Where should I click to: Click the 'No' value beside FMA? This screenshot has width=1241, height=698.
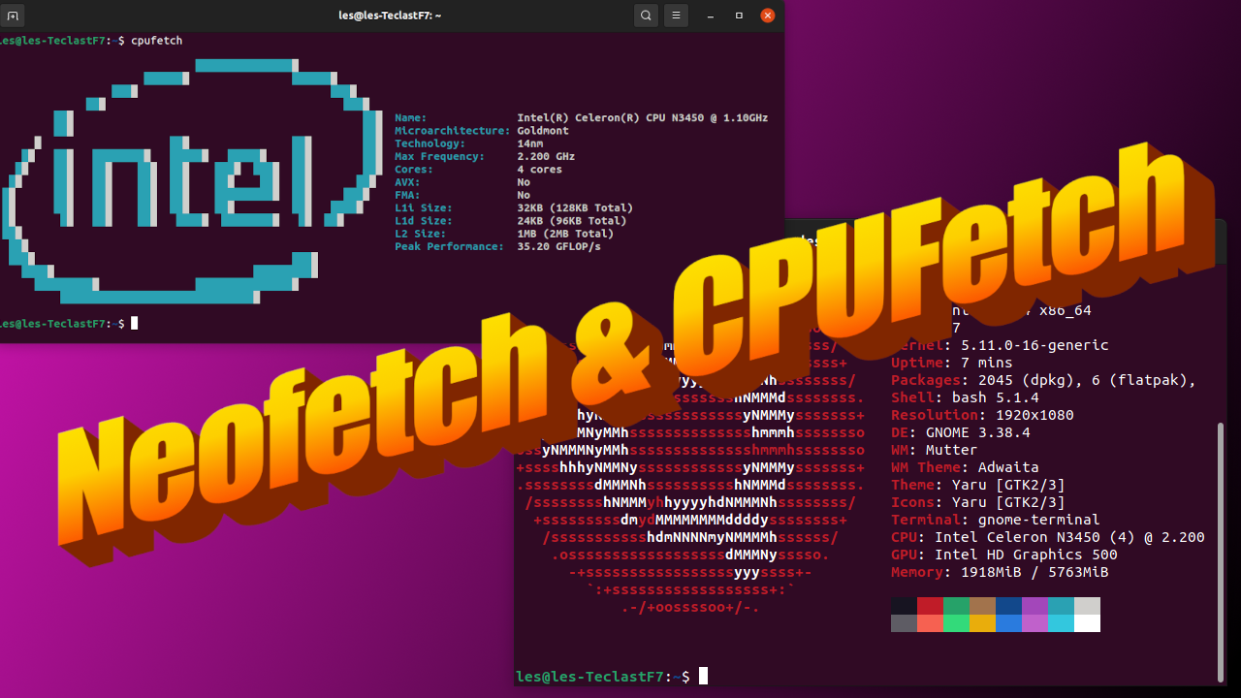point(524,195)
